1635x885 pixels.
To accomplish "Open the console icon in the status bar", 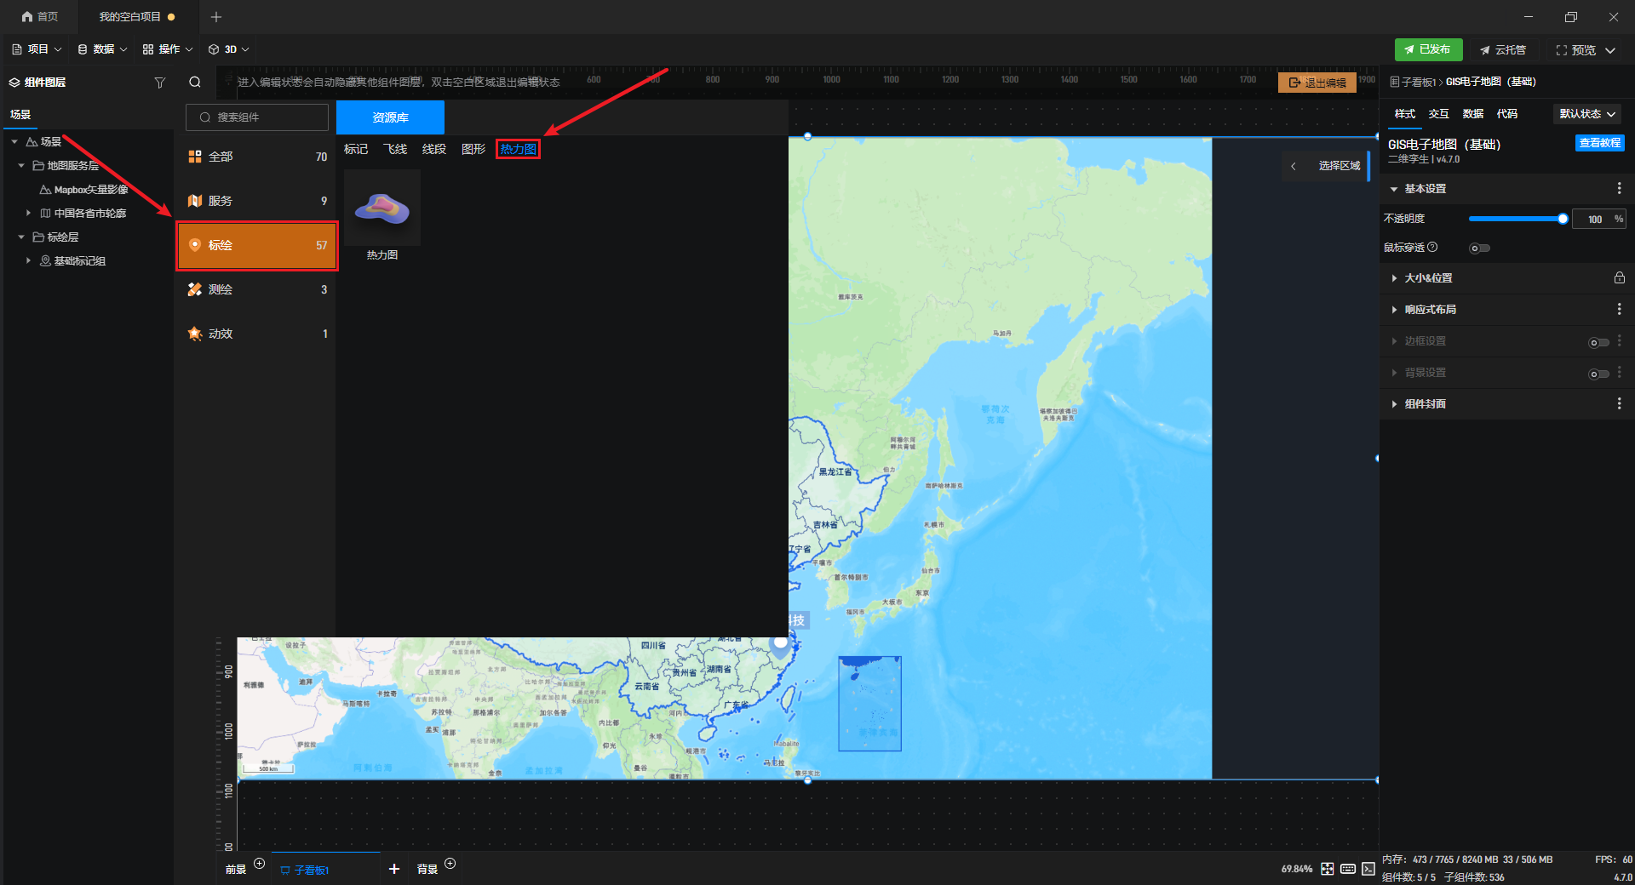I will pyautogui.click(x=1368, y=869).
